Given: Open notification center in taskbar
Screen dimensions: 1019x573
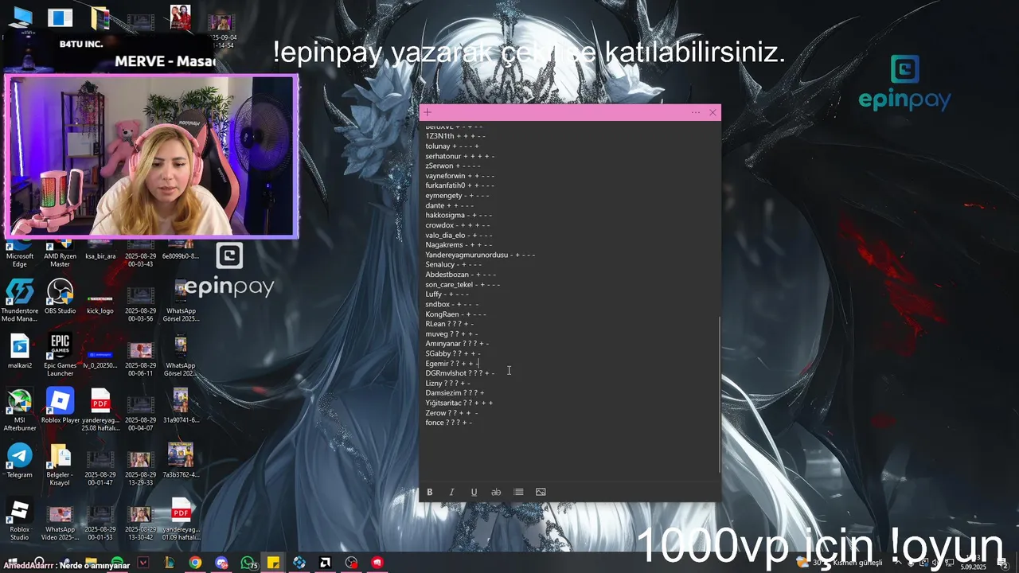Looking at the screenshot, I should coord(1002,563).
